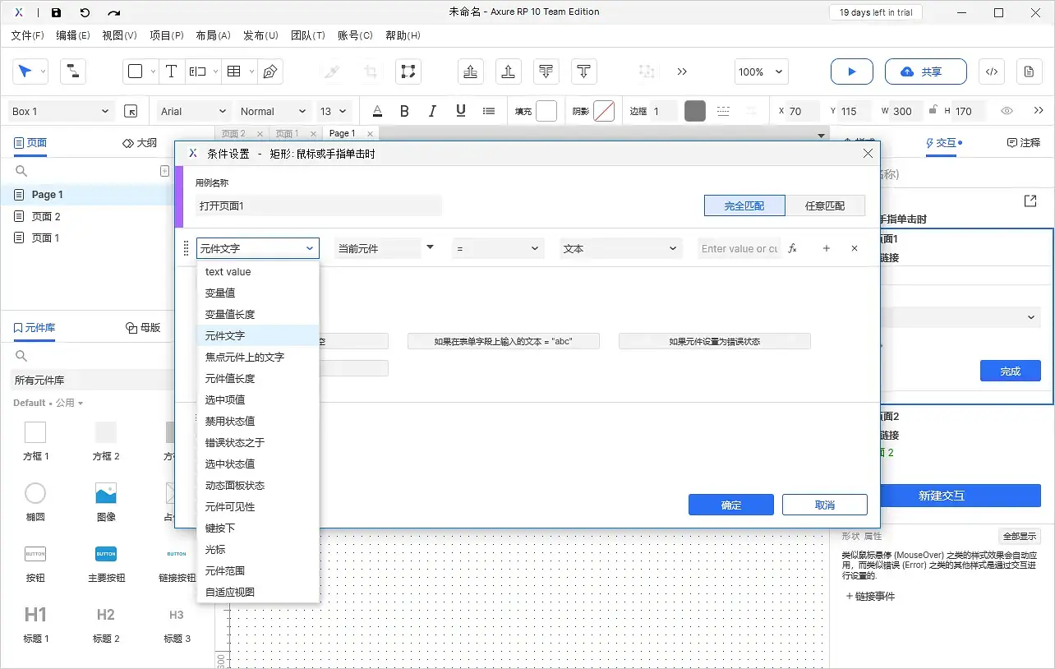The image size is (1055, 669).
Task: Open the 元件文字 condition dropdown
Action: click(x=257, y=247)
